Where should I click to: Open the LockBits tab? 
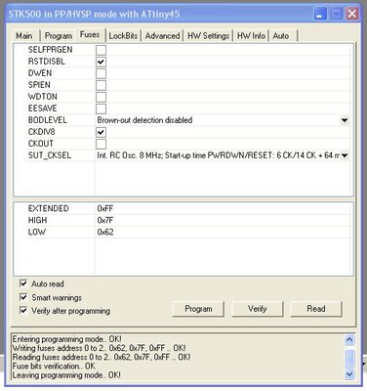(123, 36)
